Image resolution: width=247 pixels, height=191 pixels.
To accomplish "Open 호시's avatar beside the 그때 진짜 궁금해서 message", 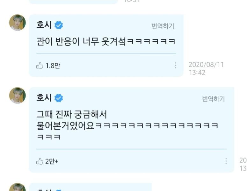I will click(17, 95).
